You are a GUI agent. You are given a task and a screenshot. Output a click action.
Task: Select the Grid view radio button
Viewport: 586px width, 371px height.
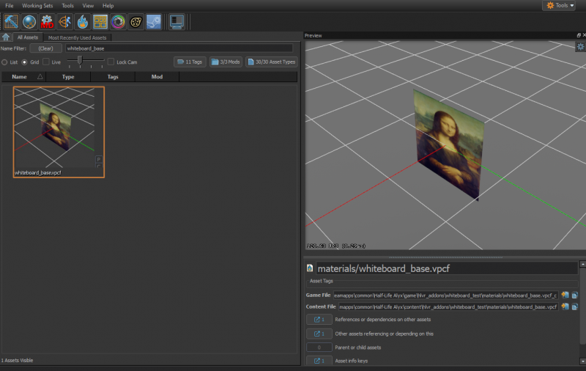pos(24,62)
